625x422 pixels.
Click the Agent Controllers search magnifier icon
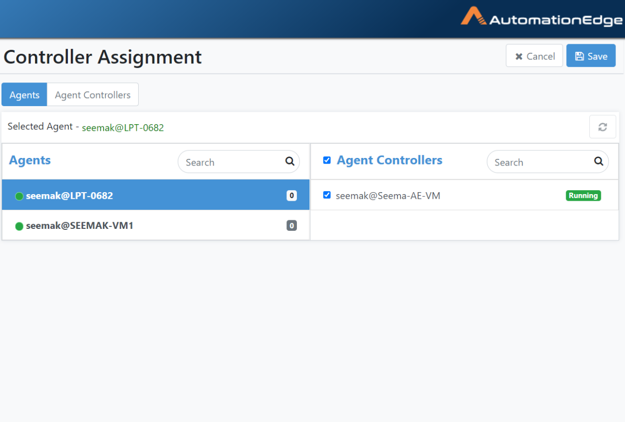pyautogui.click(x=598, y=161)
